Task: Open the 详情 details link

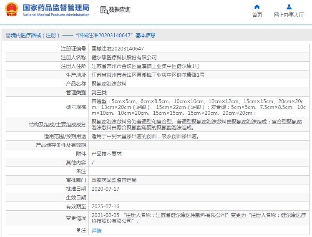Action: click(x=96, y=231)
